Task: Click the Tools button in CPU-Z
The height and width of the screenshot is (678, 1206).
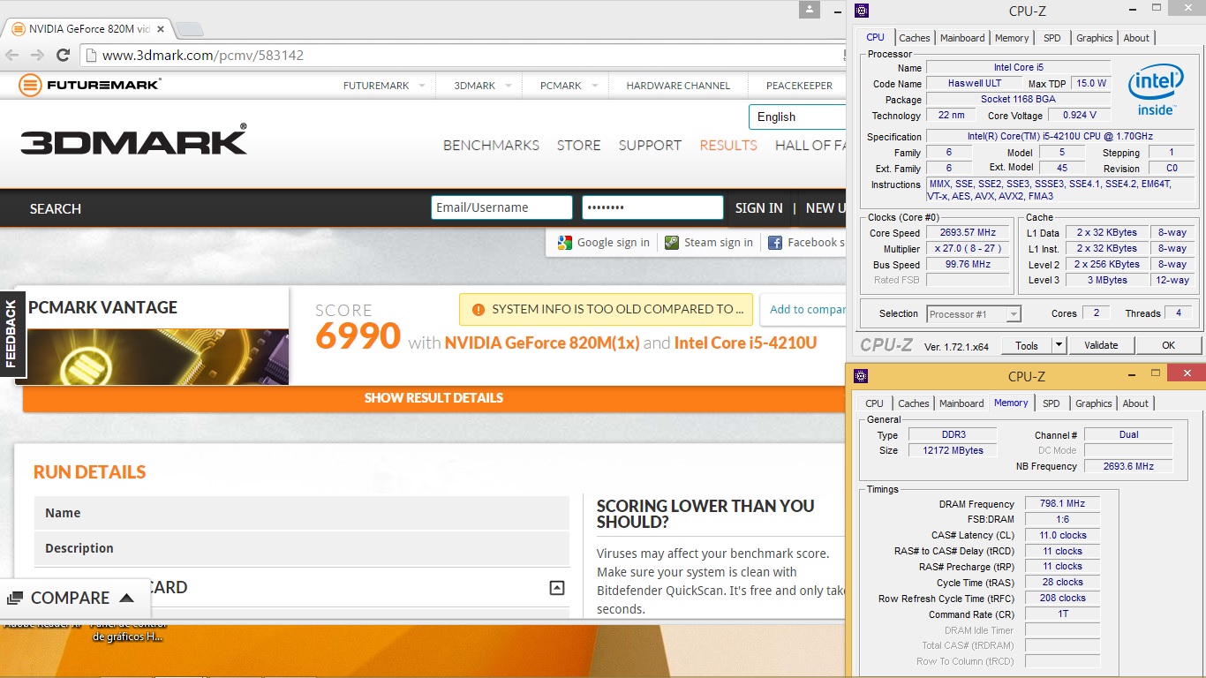Action: coord(1027,345)
